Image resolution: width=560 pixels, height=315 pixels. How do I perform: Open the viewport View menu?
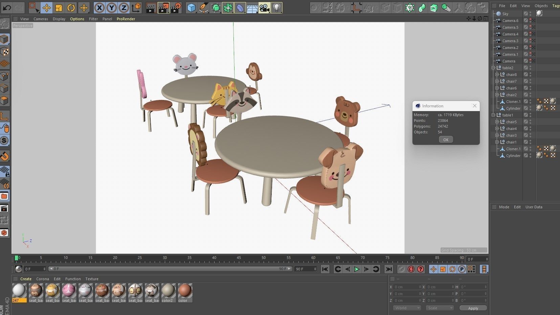24,19
